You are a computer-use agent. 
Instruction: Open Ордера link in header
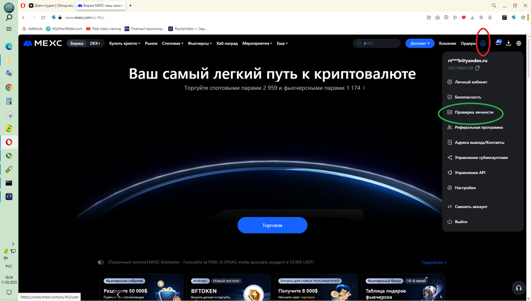(x=468, y=43)
